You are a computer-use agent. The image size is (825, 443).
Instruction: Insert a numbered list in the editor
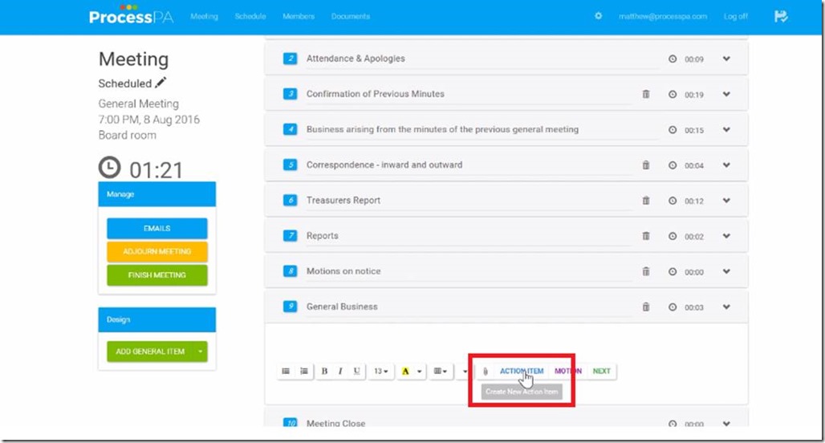coord(304,372)
